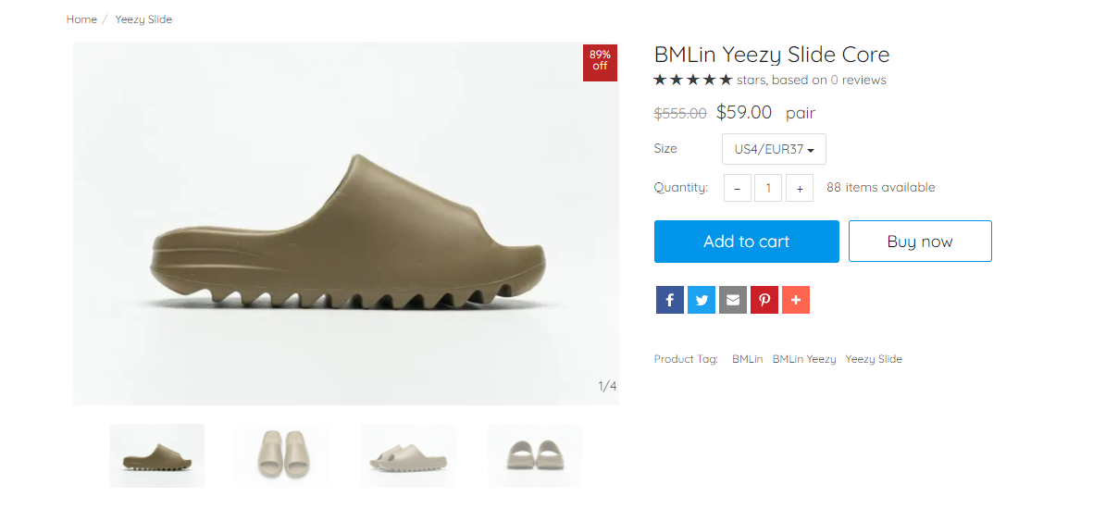Select the rear-view slides thumbnail
This screenshot has height=509, width=1093.
[x=535, y=455]
